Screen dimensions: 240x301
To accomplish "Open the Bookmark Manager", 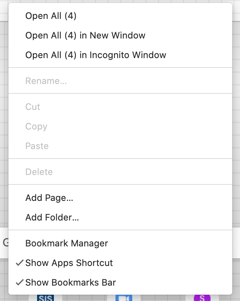I will (67, 243).
